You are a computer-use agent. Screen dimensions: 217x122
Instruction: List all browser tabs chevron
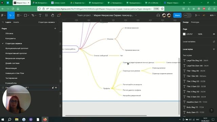tap(190, 3)
